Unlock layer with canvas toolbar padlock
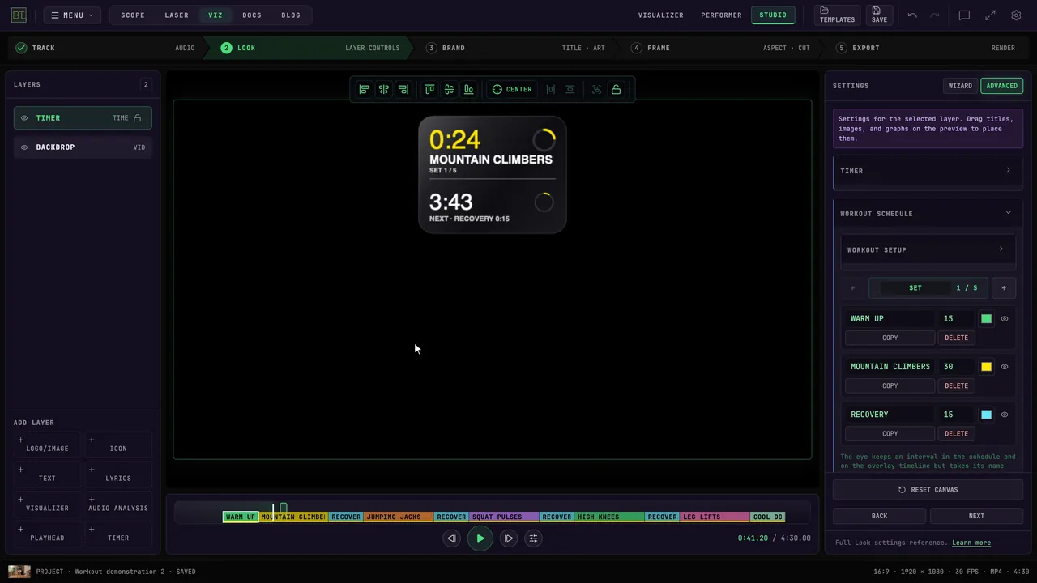 tap(617, 89)
